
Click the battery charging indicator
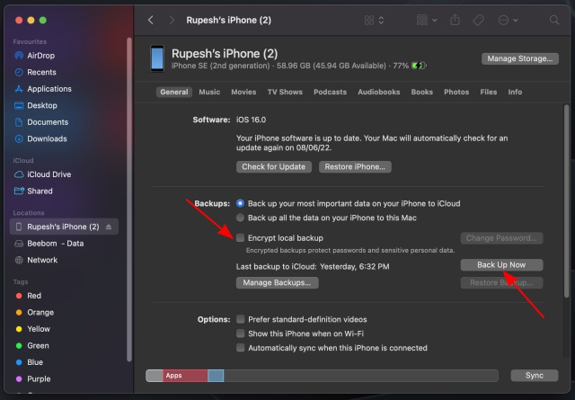pos(419,66)
